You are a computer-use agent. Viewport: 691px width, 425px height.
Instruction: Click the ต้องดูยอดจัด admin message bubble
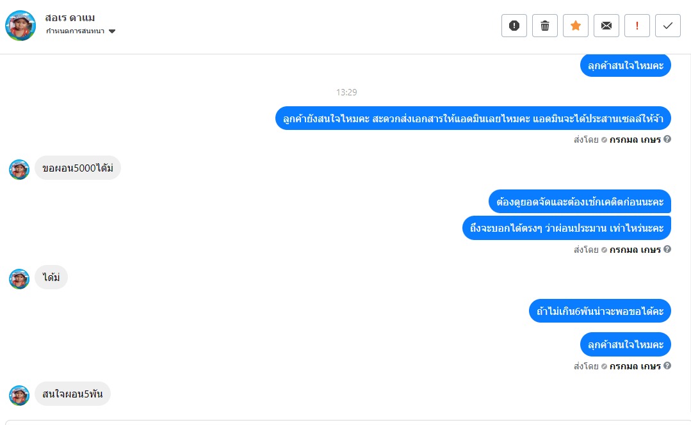580,201
